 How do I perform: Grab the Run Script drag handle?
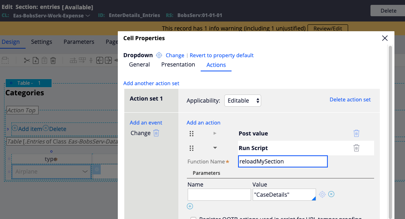191,148
